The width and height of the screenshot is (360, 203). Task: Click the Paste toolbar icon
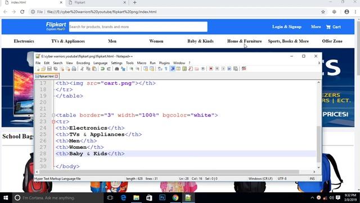94,69
